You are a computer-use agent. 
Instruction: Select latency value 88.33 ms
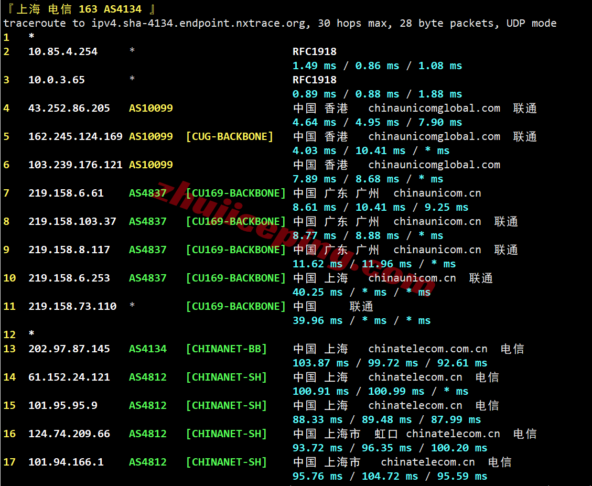[318, 419]
